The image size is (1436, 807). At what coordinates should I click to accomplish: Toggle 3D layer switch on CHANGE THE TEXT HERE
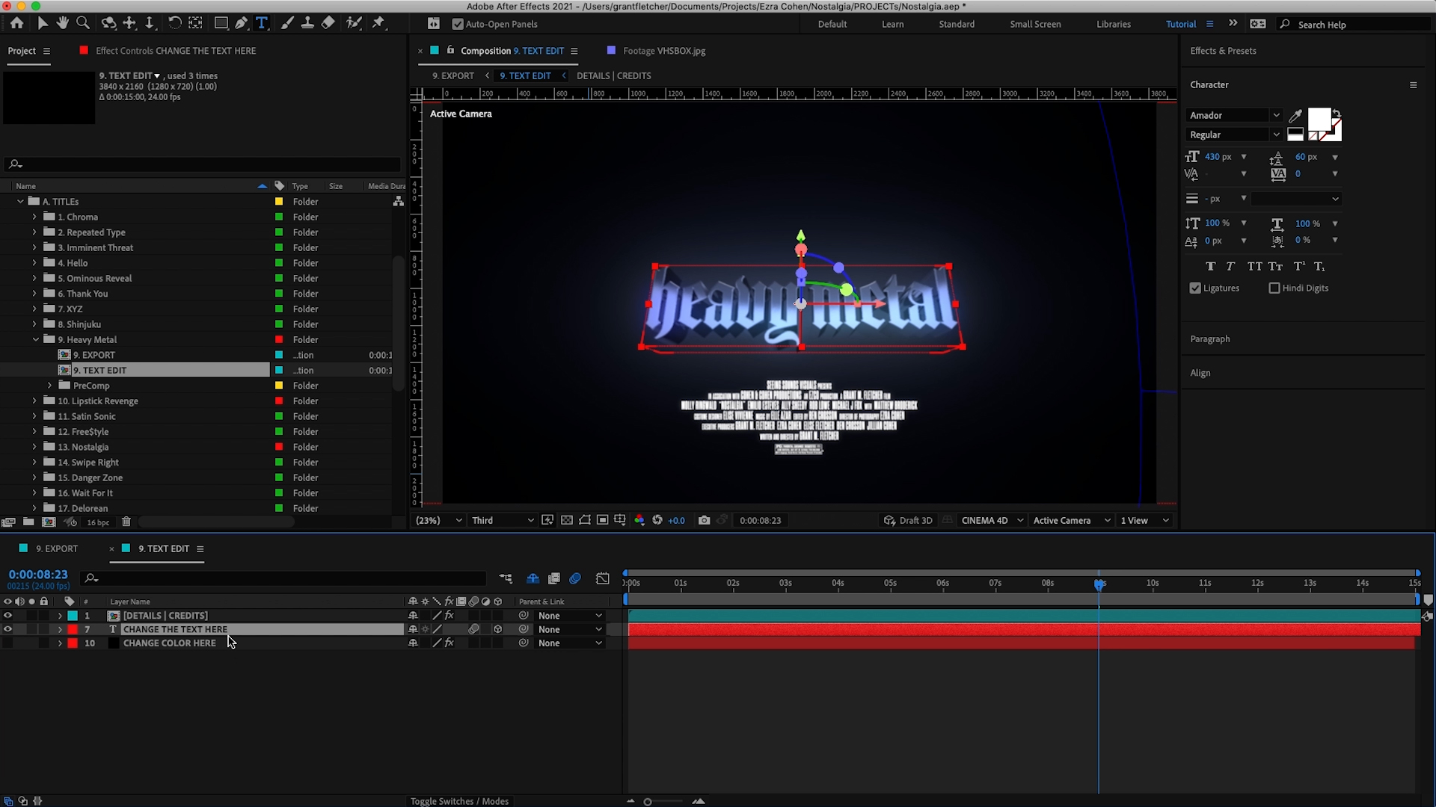point(498,629)
